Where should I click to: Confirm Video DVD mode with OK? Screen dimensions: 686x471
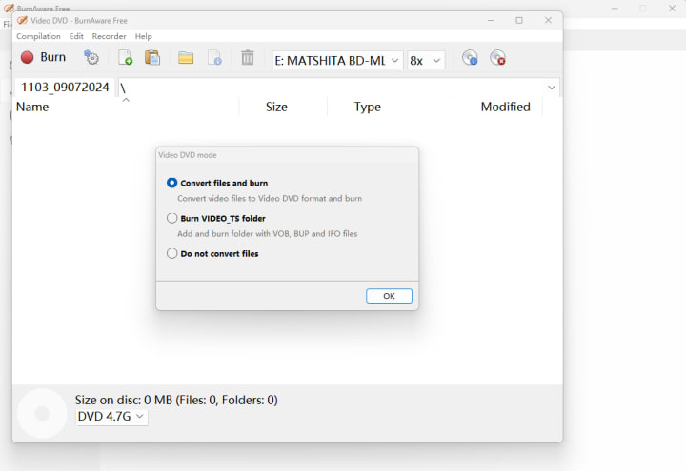click(x=389, y=296)
